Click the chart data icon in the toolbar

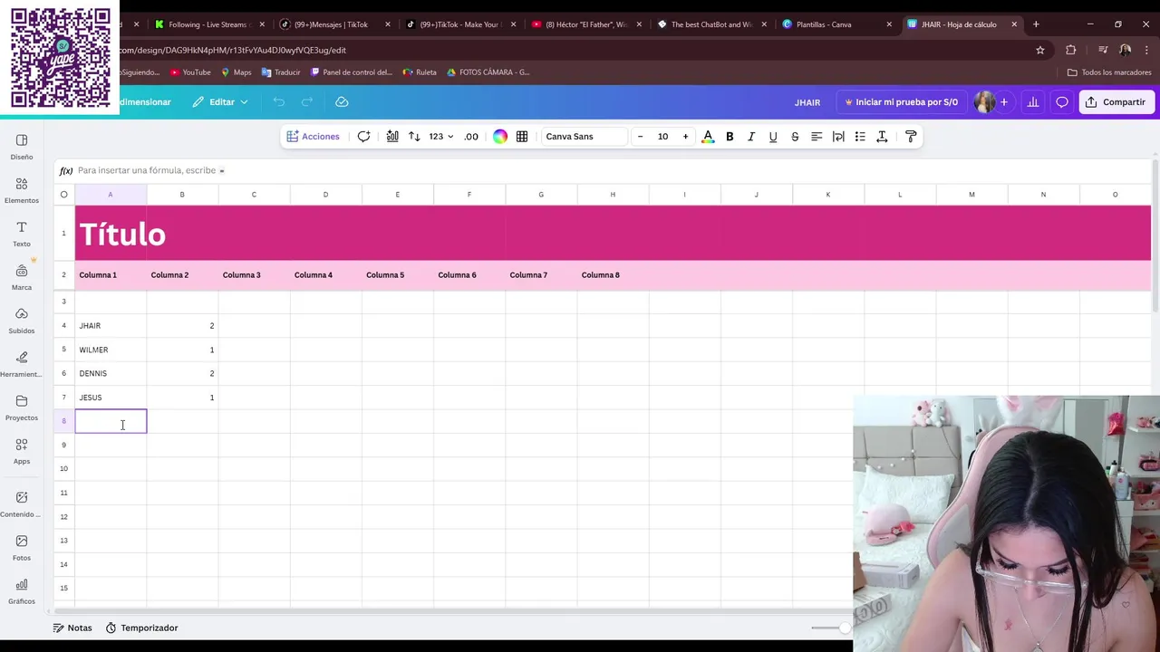pyautogui.click(x=392, y=137)
